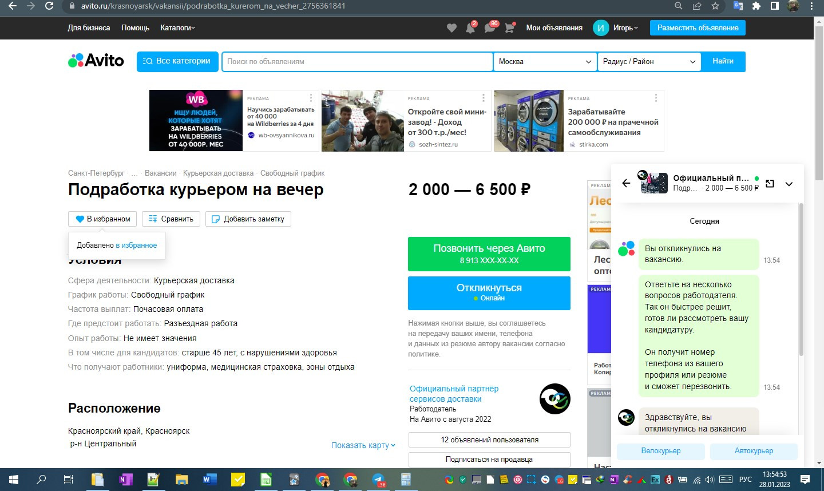Collapse the chat panel with the chevron
This screenshot has width=824, height=491.
(789, 184)
